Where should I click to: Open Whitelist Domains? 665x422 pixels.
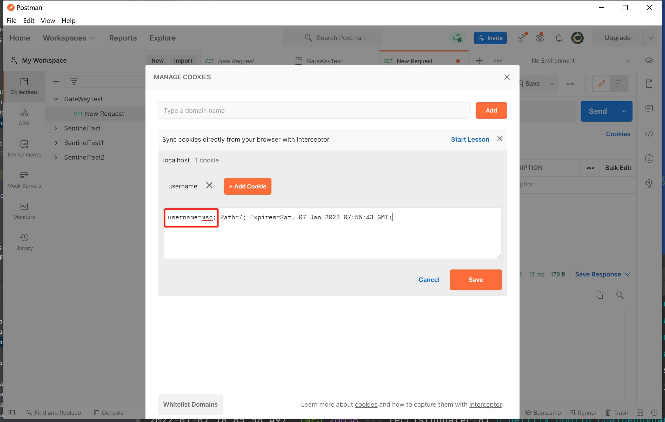(190, 404)
